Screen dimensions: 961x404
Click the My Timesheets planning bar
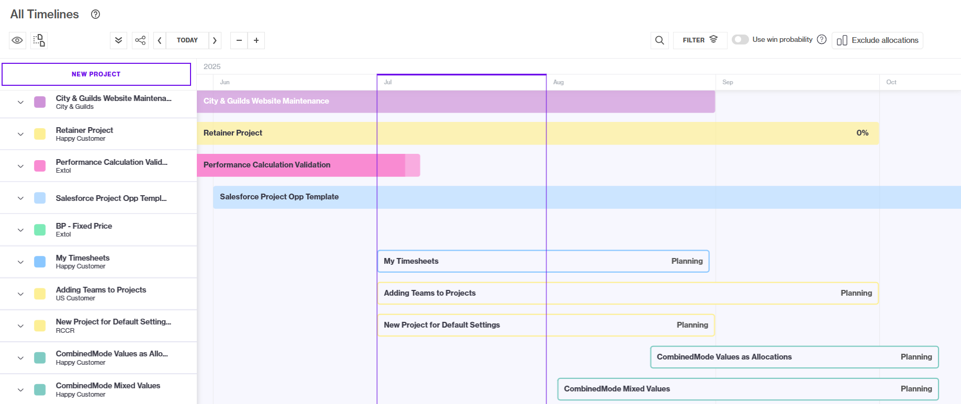click(x=543, y=261)
